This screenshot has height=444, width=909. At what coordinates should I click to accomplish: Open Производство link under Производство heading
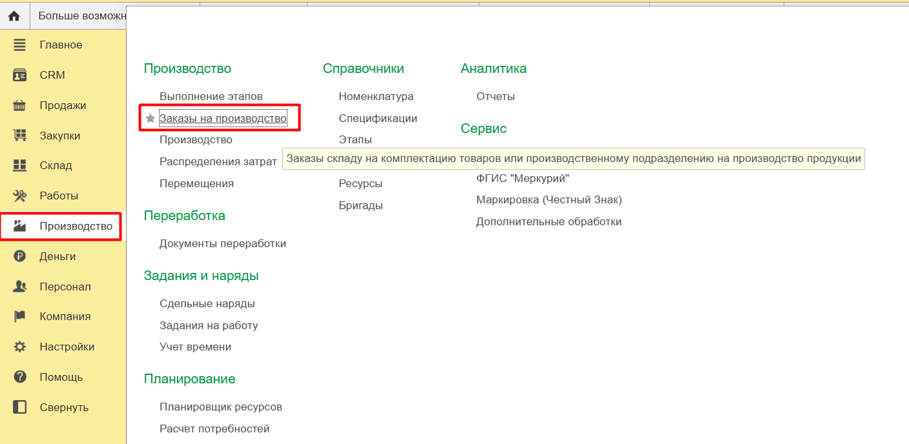click(196, 139)
